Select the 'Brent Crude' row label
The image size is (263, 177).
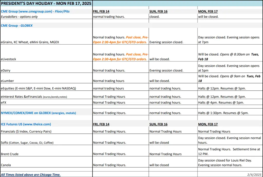tap(10, 154)
